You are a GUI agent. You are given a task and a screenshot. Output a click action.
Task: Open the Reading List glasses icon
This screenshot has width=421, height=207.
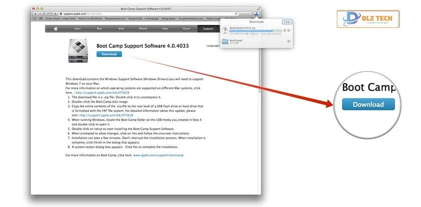click(35, 18)
